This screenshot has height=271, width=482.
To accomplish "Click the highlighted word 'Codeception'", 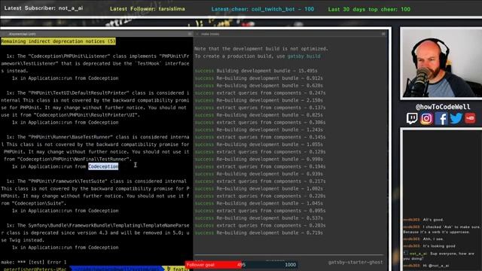I will click(103, 166).
